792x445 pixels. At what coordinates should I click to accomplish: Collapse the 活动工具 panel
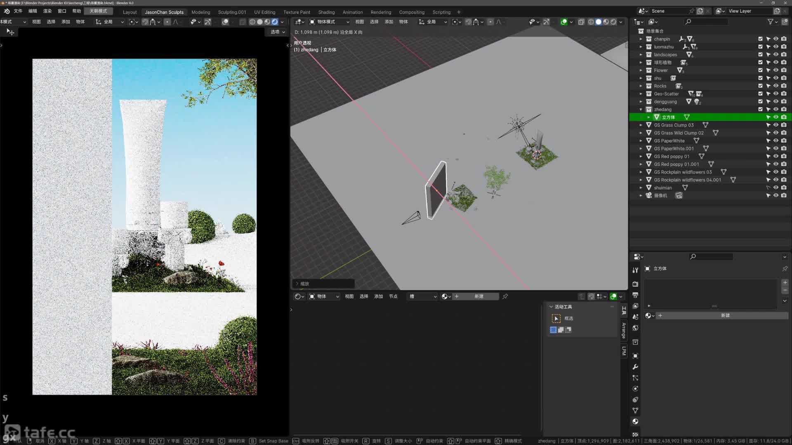(551, 307)
